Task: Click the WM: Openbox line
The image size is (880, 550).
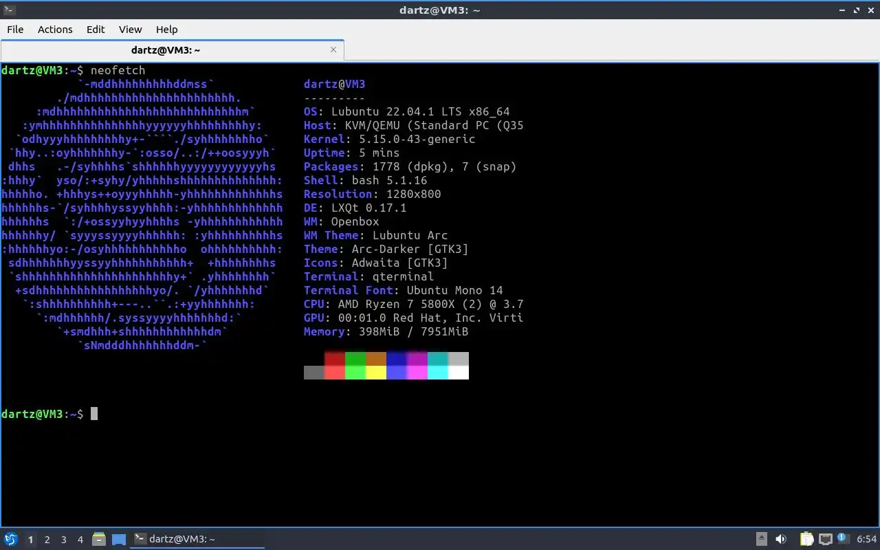Action: 342,221
